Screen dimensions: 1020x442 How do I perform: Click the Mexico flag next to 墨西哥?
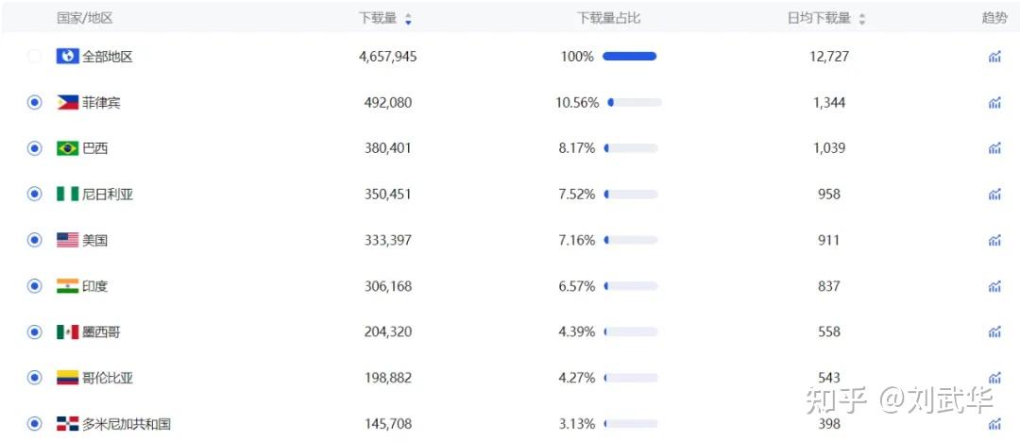tap(67, 331)
